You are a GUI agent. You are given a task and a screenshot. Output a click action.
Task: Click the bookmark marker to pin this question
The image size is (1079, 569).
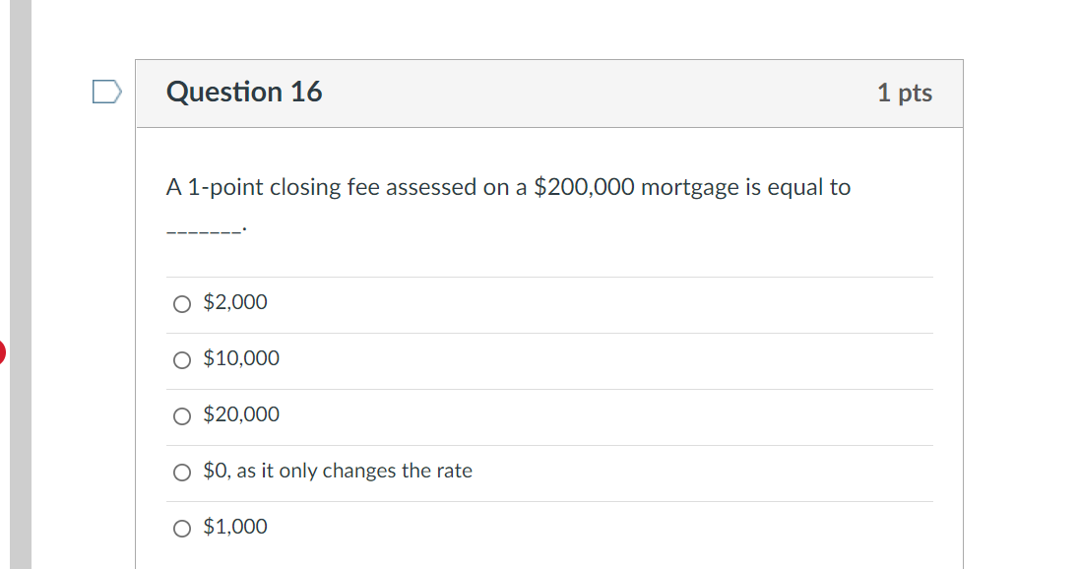tap(104, 90)
